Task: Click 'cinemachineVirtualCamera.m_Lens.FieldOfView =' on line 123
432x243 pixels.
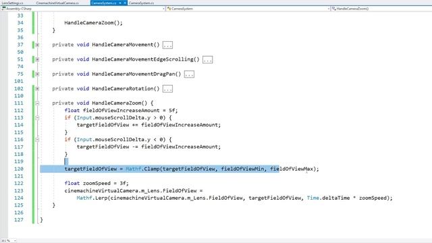Action: pos(134,190)
